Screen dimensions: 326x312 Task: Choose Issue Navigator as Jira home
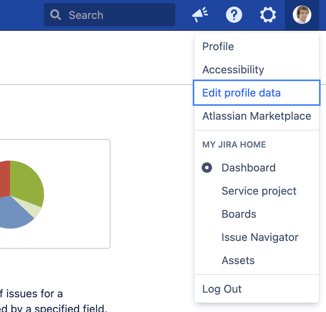coord(260,237)
